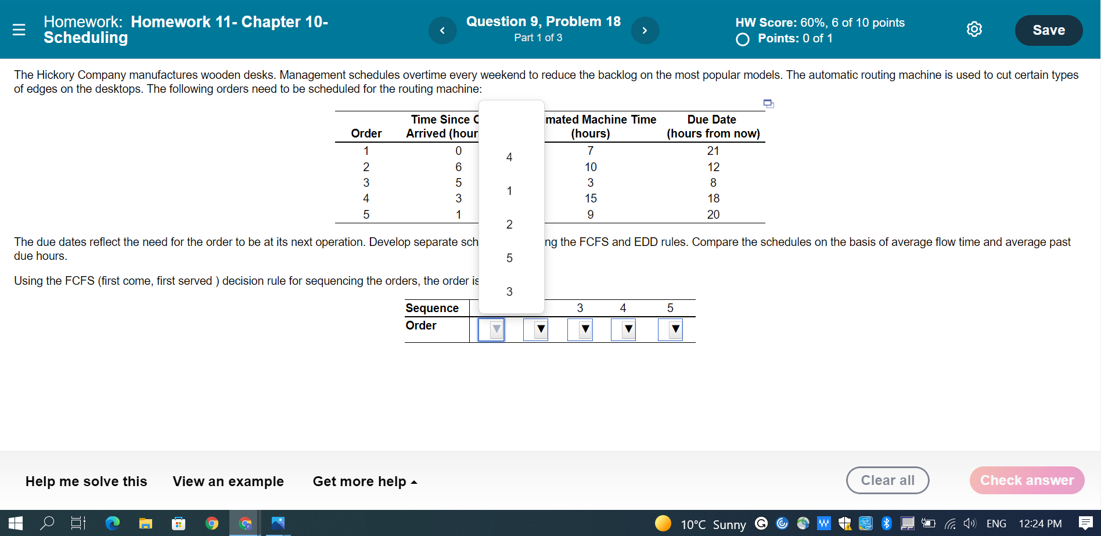Open Microsoft Edge from the taskbar
This screenshot has height=536, width=1101.
click(113, 524)
